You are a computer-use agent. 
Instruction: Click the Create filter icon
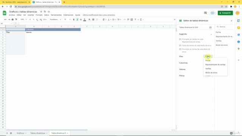pyautogui.click(x=135, y=20)
